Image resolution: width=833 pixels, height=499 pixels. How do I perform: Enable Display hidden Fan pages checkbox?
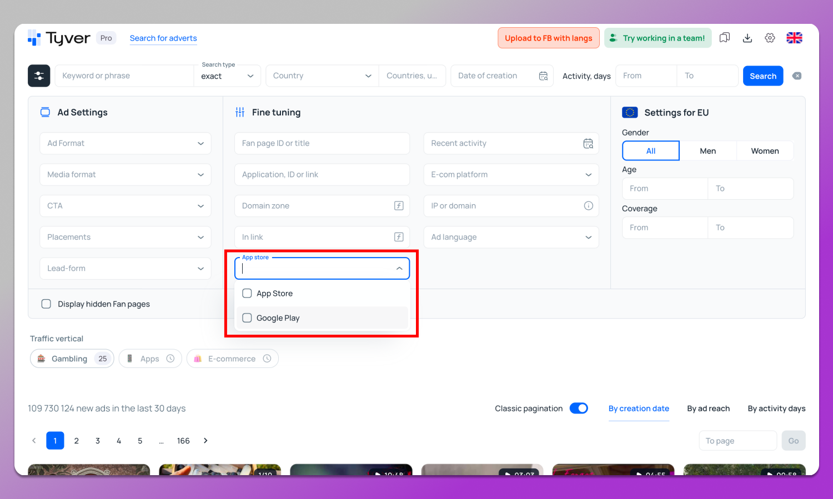47,304
